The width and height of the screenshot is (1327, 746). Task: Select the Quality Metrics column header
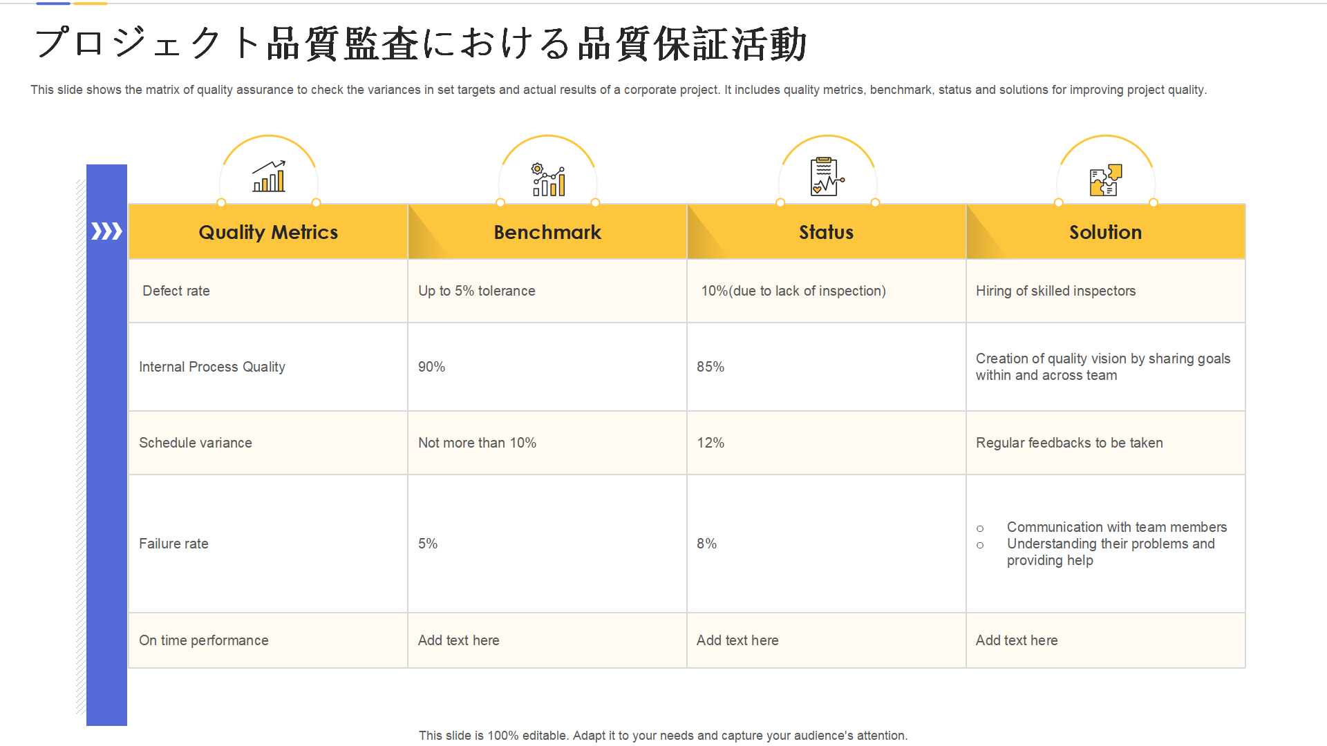pyautogui.click(x=268, y=232)
